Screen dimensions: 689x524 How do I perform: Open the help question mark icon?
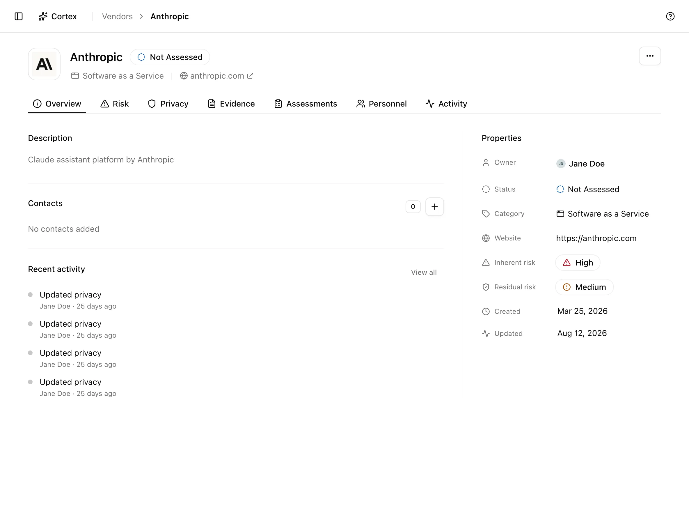tap(670, 16)
